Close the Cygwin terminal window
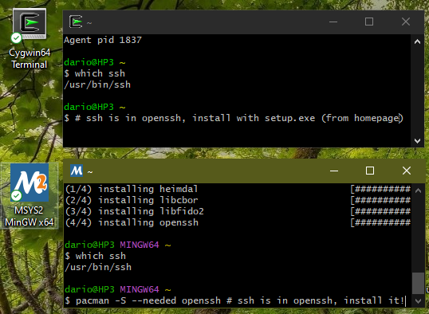Screen dimensions: 429x314 point(406,22)
